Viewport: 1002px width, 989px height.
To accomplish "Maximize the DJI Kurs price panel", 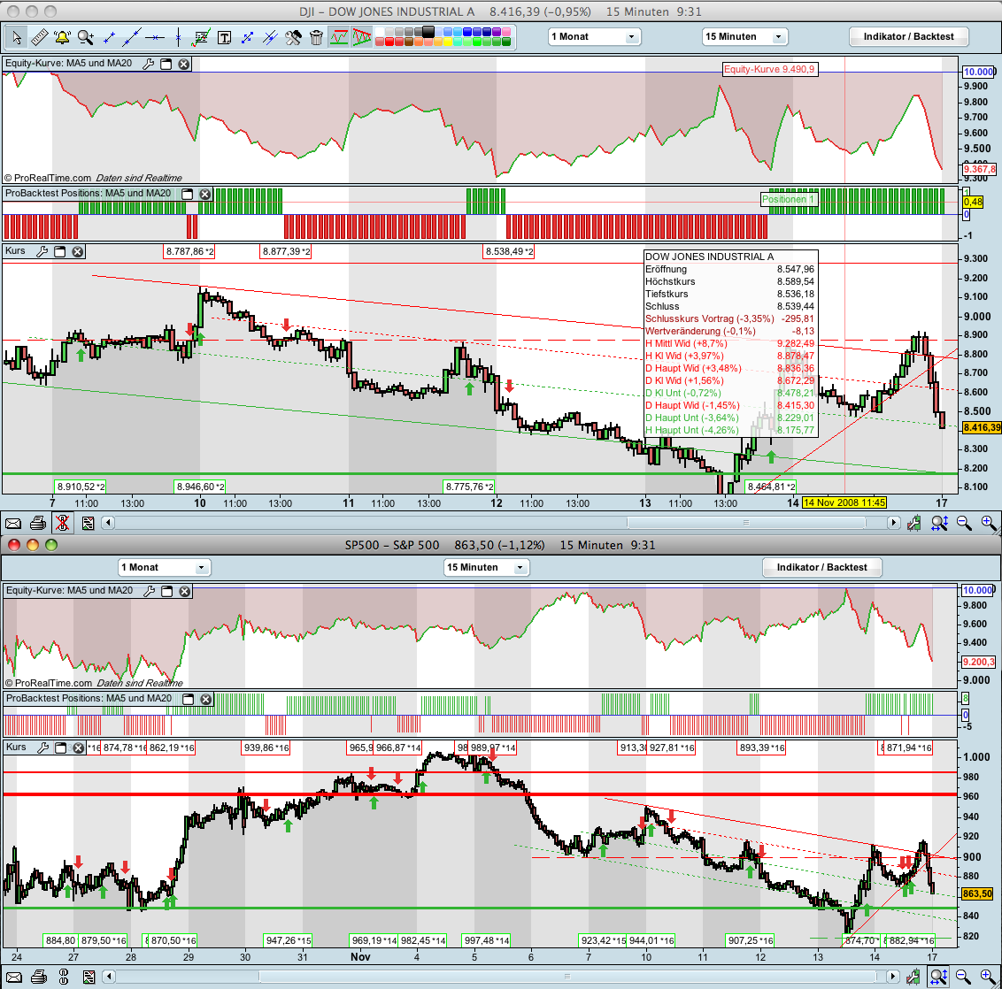I will point(60,251).
